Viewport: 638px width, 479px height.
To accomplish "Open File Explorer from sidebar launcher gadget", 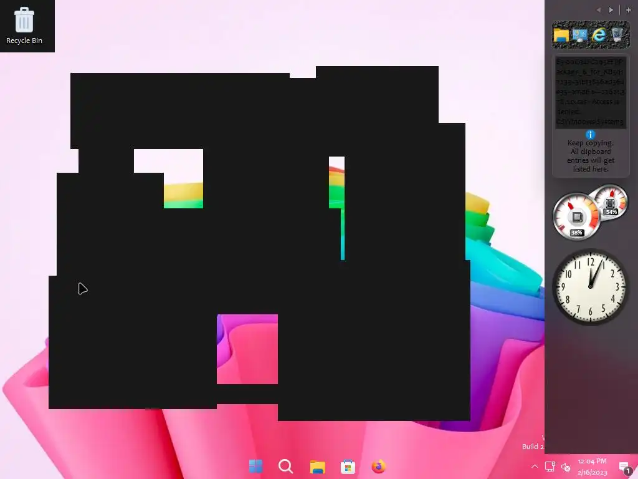I will click(561, 35).
